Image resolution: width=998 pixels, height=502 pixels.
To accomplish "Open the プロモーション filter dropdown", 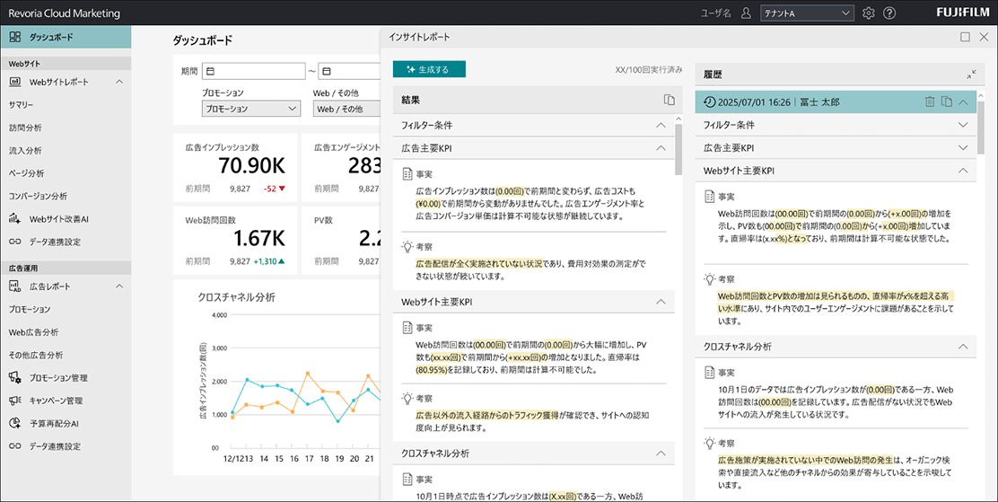I will (250, 109).
